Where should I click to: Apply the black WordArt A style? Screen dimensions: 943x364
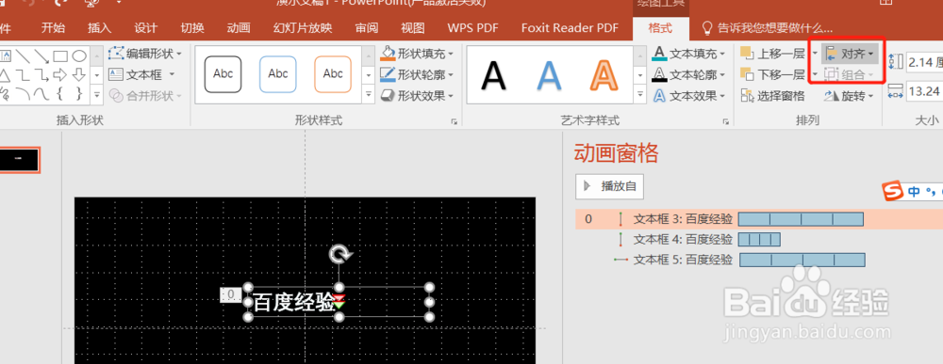[493, 75]
